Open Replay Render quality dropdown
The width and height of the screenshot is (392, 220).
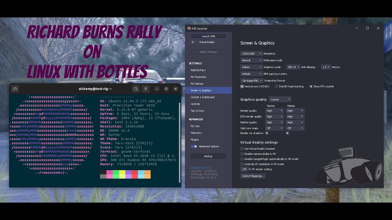(x=295, y=111)
